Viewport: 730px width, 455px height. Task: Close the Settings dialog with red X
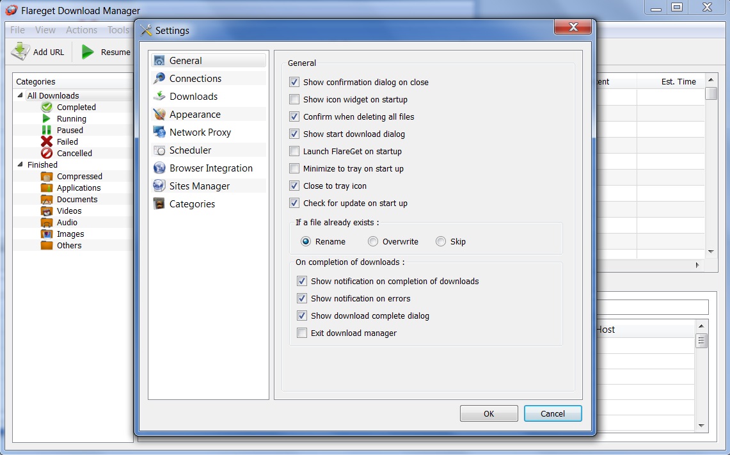[x=573, y=27]
